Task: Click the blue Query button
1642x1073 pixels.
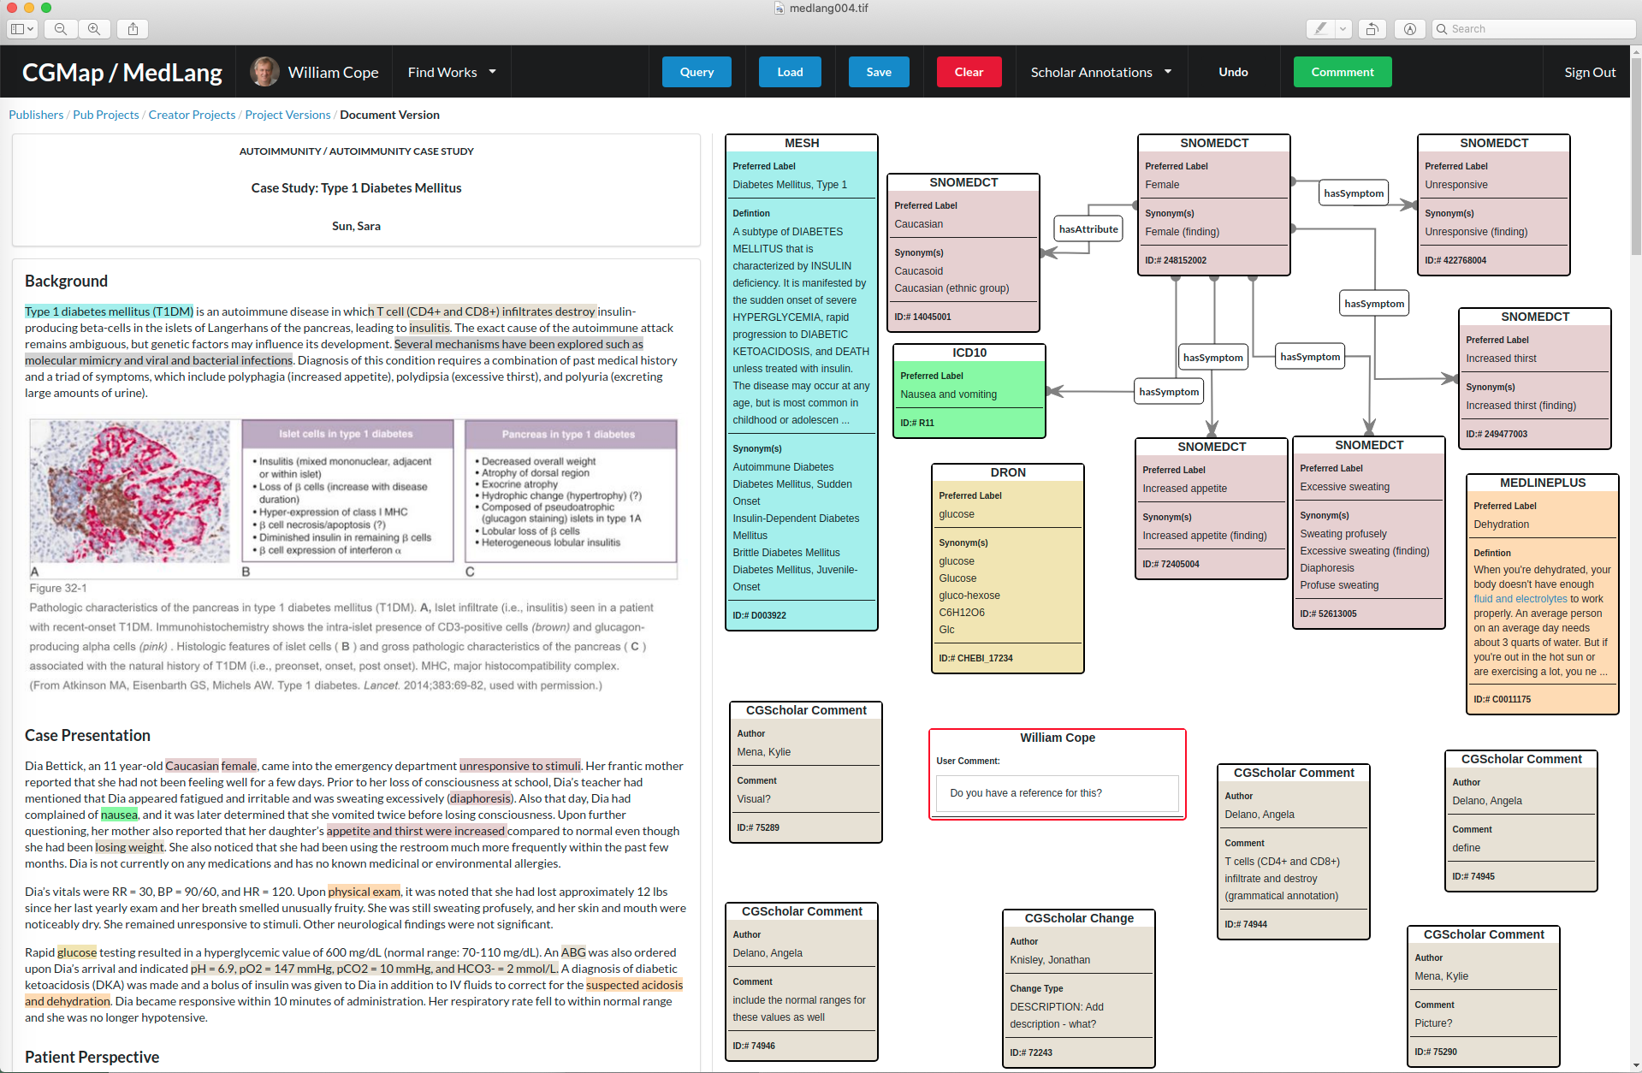Action: (x=697, y=72)
